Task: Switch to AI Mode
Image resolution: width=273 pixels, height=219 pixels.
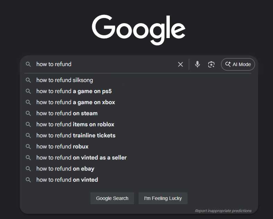Action: tap(238, 64)
